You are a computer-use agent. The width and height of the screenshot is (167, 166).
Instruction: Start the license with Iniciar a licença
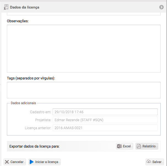point(44,162)
